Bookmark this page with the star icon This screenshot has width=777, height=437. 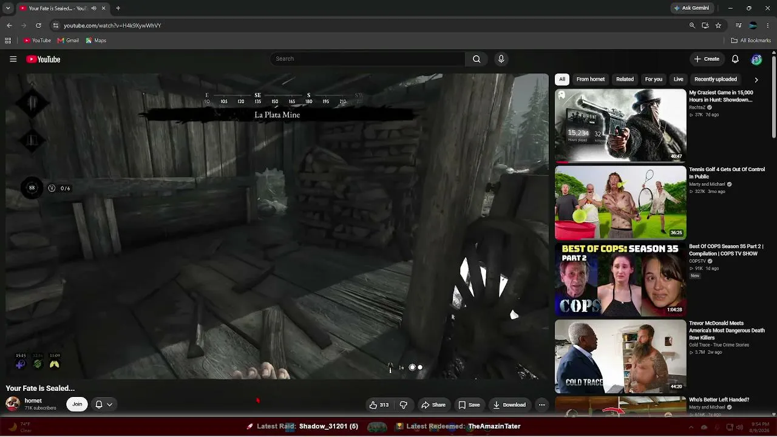coord(718,25)
